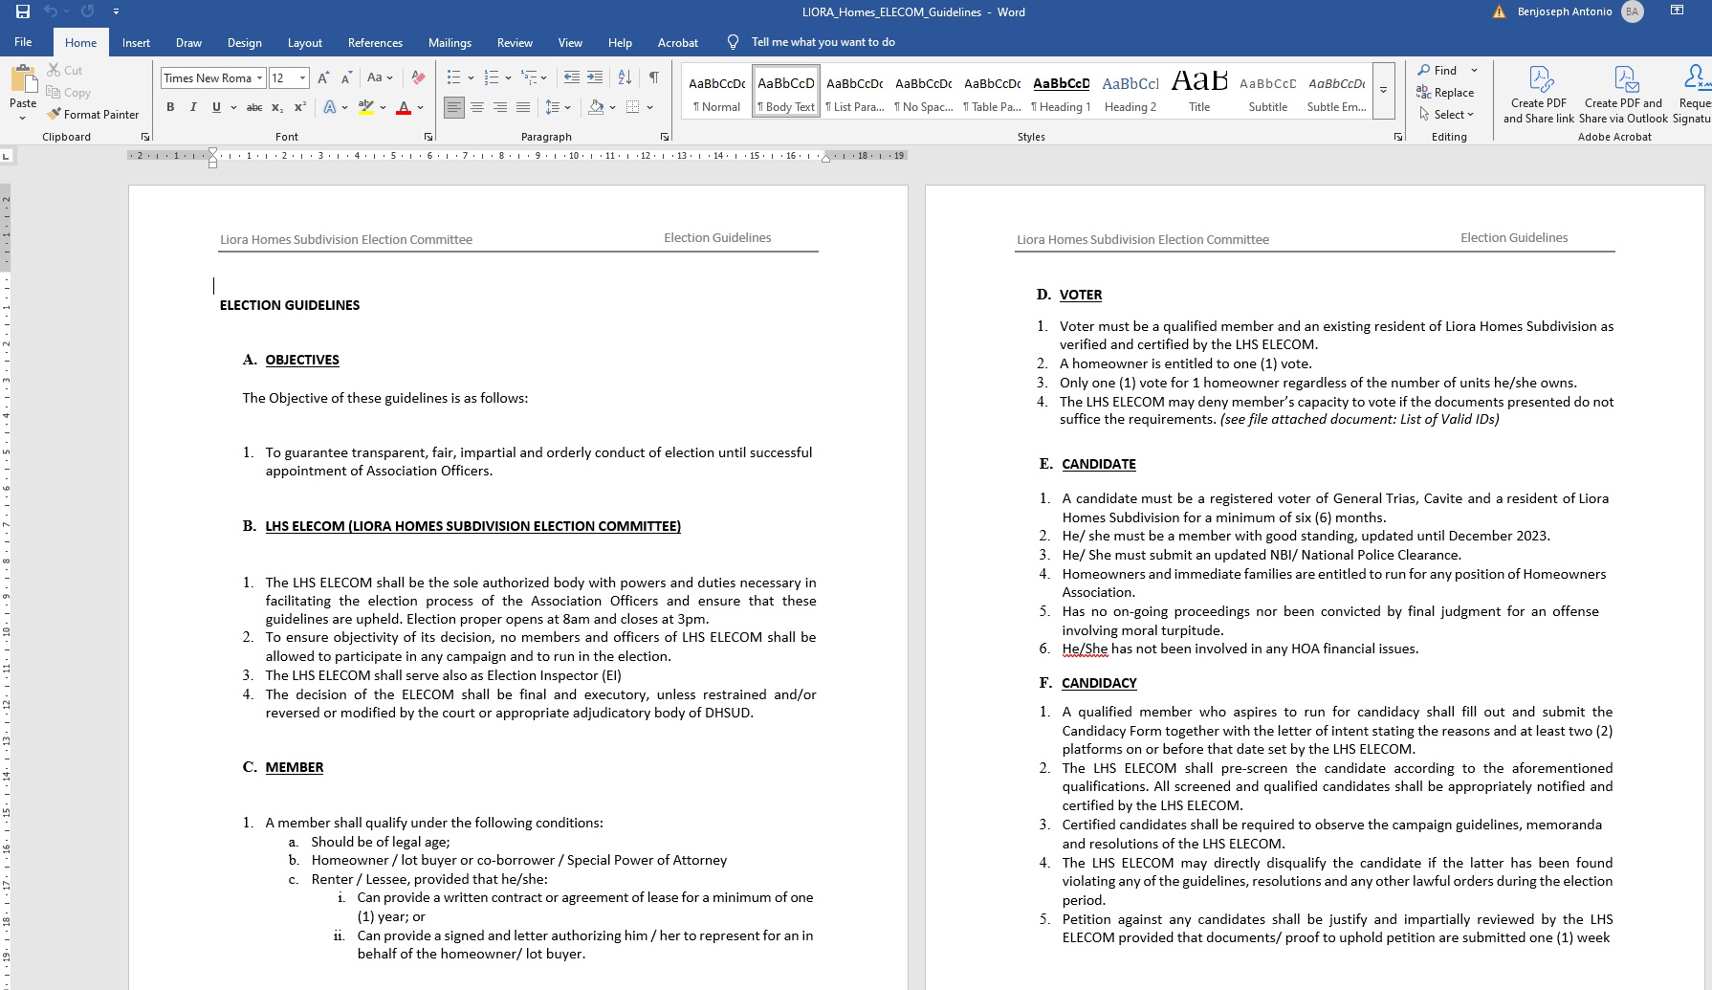Toggle align left paragraph button
The width and height of the screenshot is (1712, 990).
pos(454,107)
